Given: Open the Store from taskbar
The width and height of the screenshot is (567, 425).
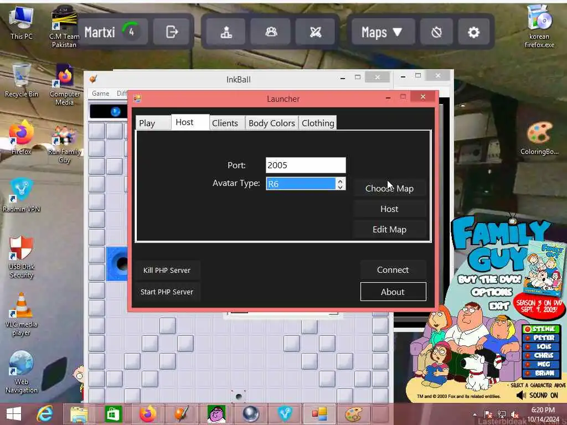Looking at the screenshot, I should click(x=113, y=414).
